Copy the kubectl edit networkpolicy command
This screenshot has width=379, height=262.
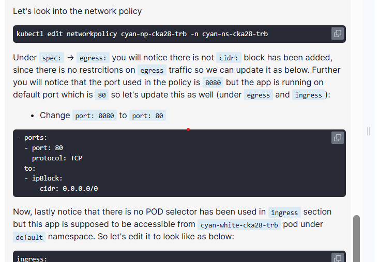[x=338, y=34]
